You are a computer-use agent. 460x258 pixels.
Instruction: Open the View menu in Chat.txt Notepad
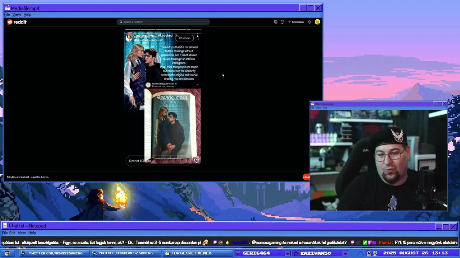(x=22, y=233)
